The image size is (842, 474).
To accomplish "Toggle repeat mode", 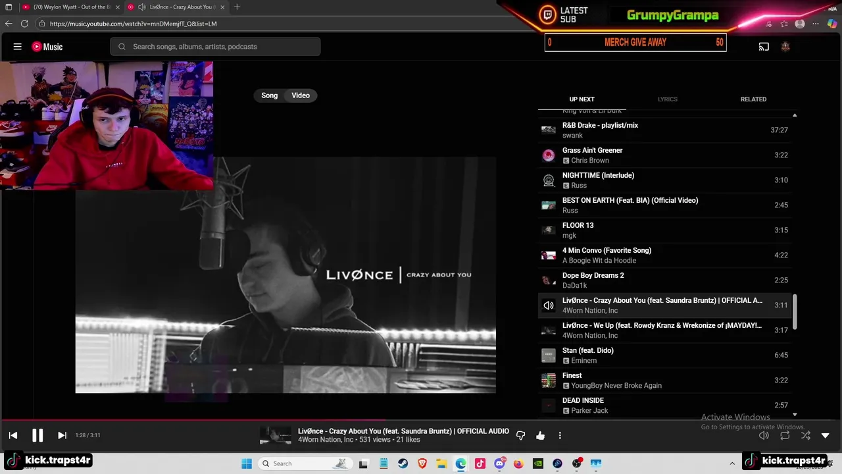I will (x=785, y=436).
